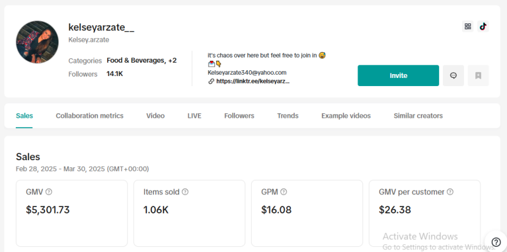Click the chat message icon button
507x252 pixels.
tap(453, 75)
